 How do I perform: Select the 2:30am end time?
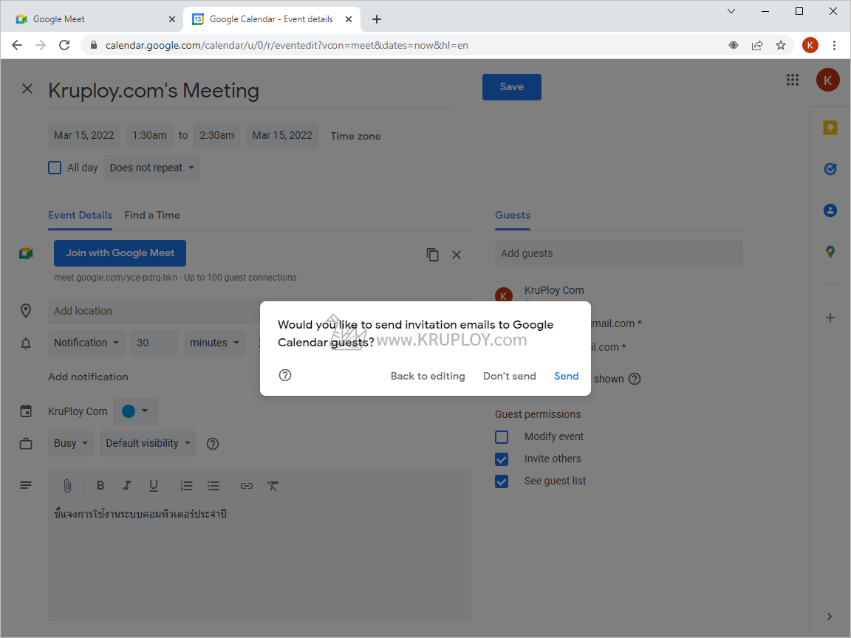216,136
